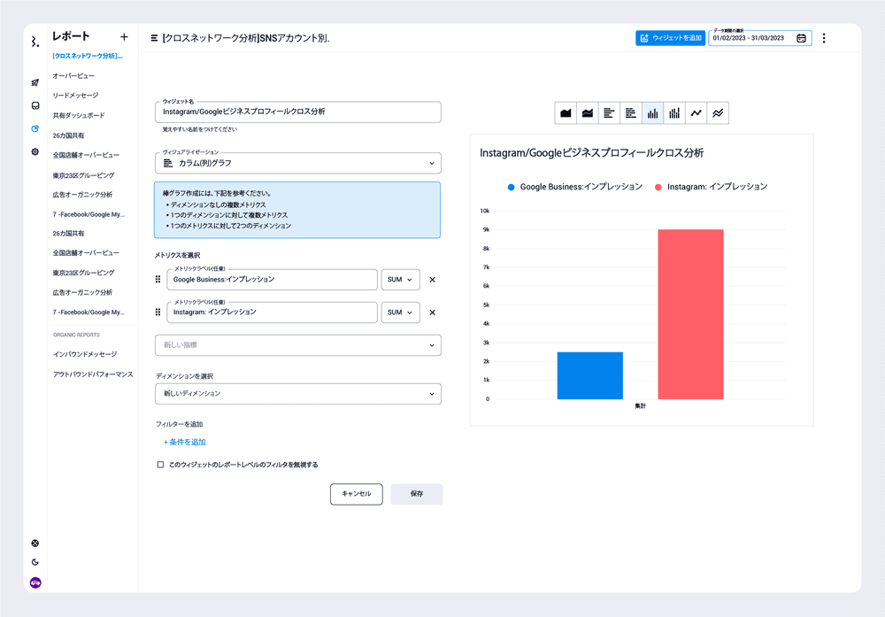
Task: Select アウトバウンドパフォーマンス in organic reports
Action: pyautogui.click(x=92, y=374)
